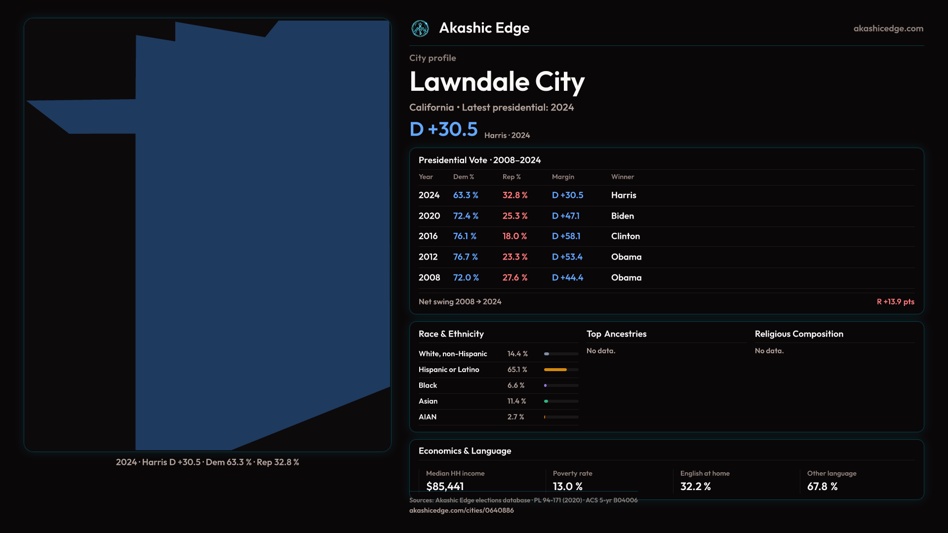
Task: Click the Poverty rate stat
Action: (x=568, y=480)
